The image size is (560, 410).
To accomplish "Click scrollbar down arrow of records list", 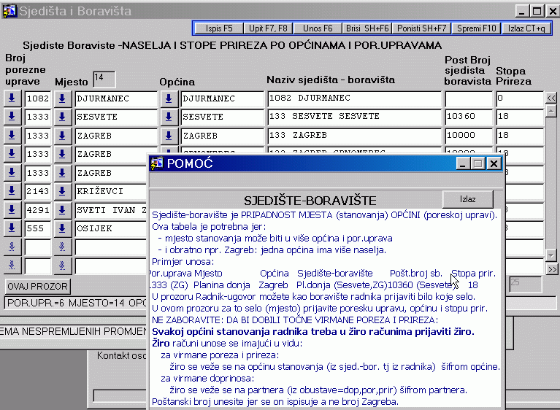I will (x=551, y=255).
